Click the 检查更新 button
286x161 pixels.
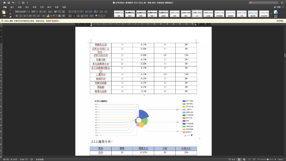point(280,21)
